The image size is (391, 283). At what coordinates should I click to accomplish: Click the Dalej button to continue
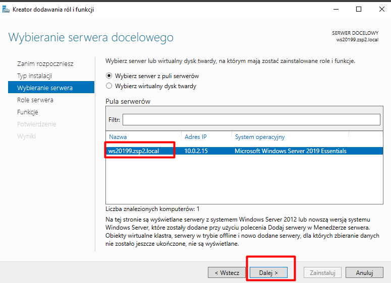(x=269, y=272)
